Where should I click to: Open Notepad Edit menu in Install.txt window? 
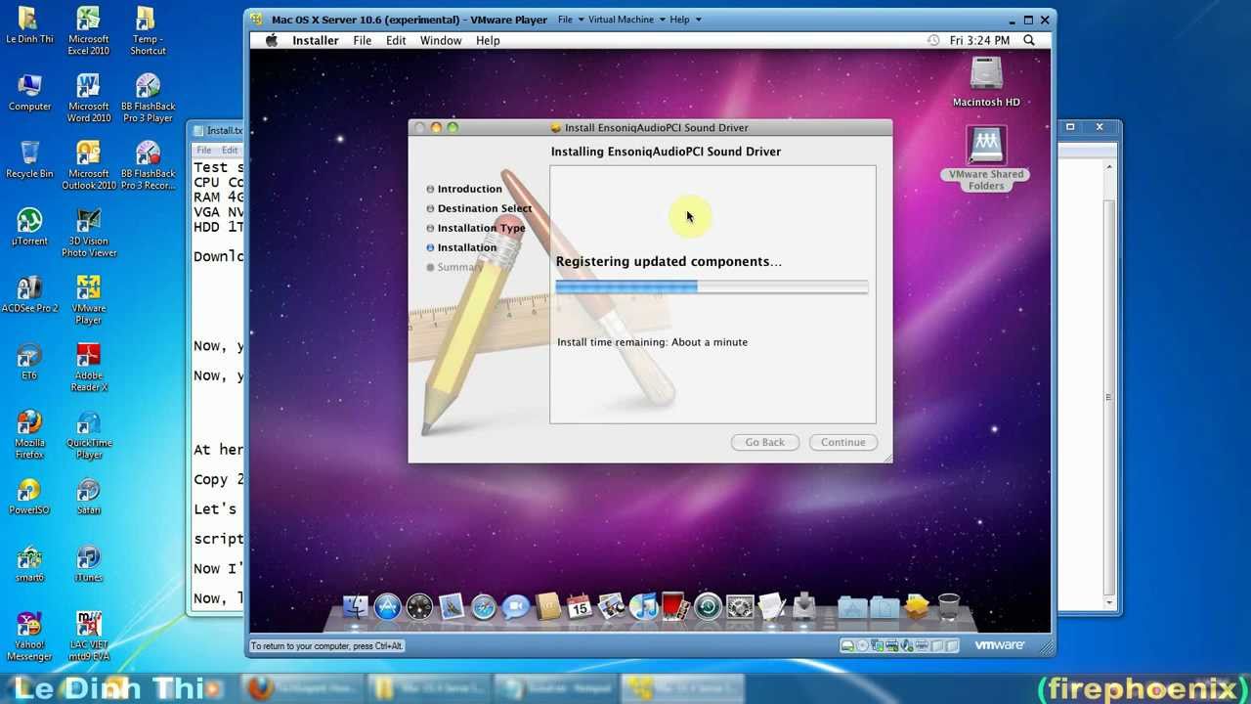(229, 150)
